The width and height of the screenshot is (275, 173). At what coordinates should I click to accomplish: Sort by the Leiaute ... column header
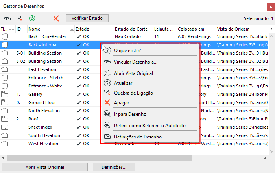(x=165, y=29)
